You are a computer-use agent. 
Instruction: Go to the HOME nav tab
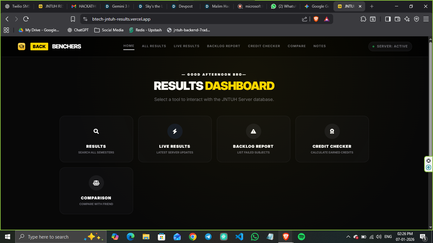[x=129, y=46]
